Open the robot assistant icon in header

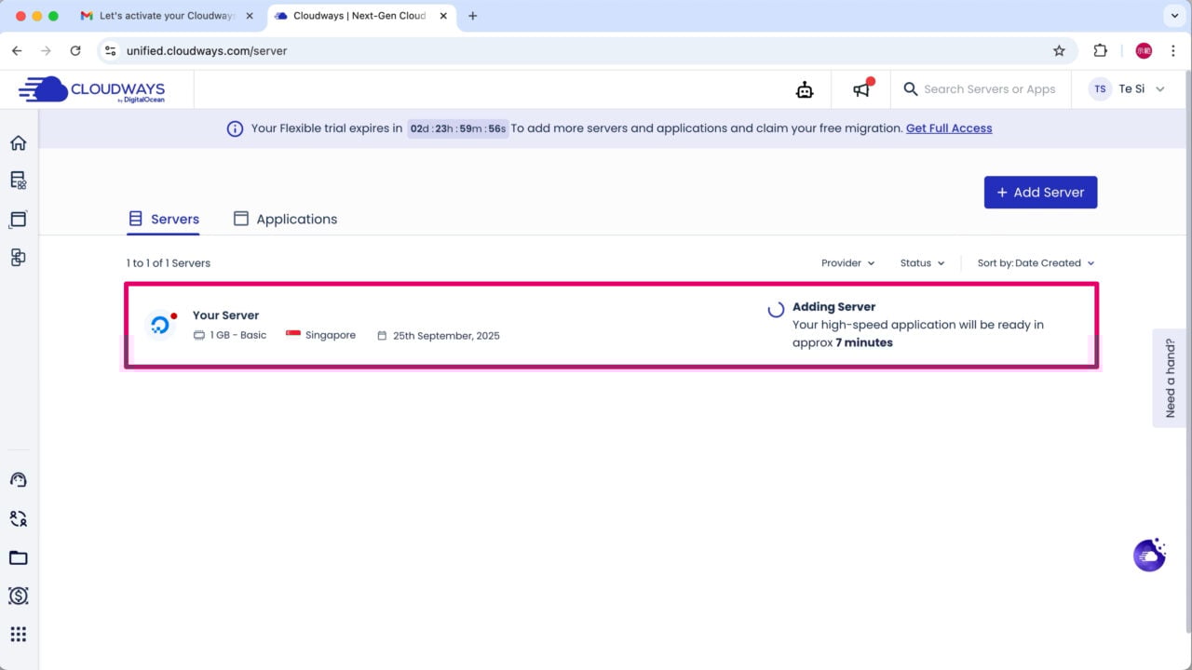[805, 89]
